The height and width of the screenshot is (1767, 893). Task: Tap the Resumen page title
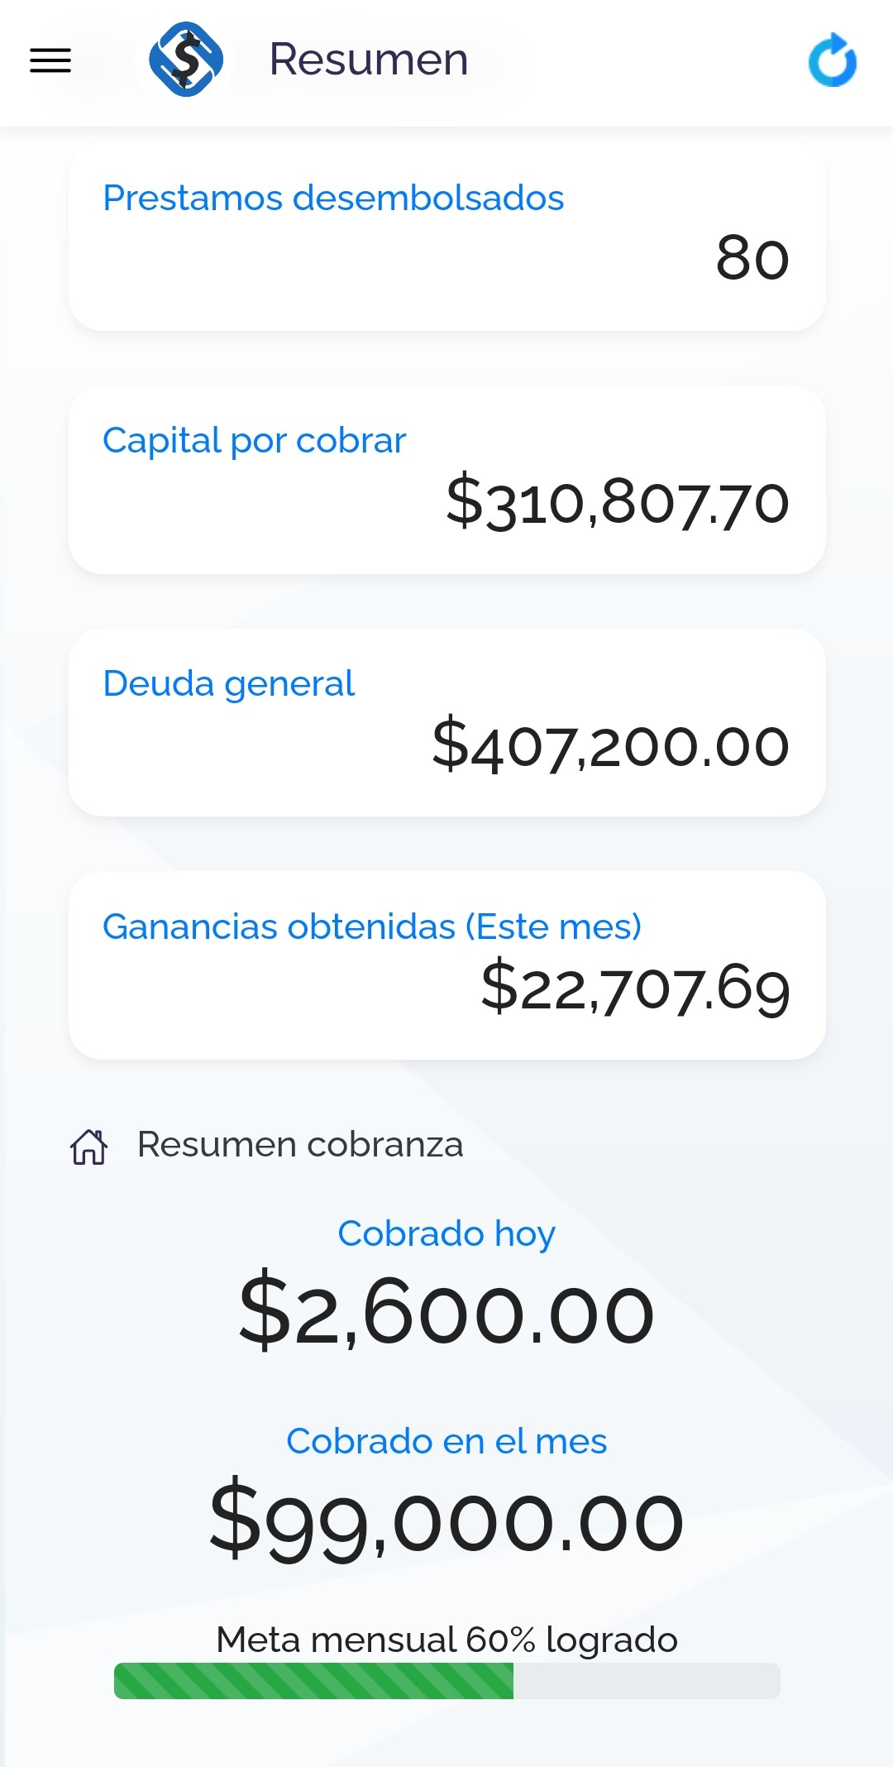(369, 60)
